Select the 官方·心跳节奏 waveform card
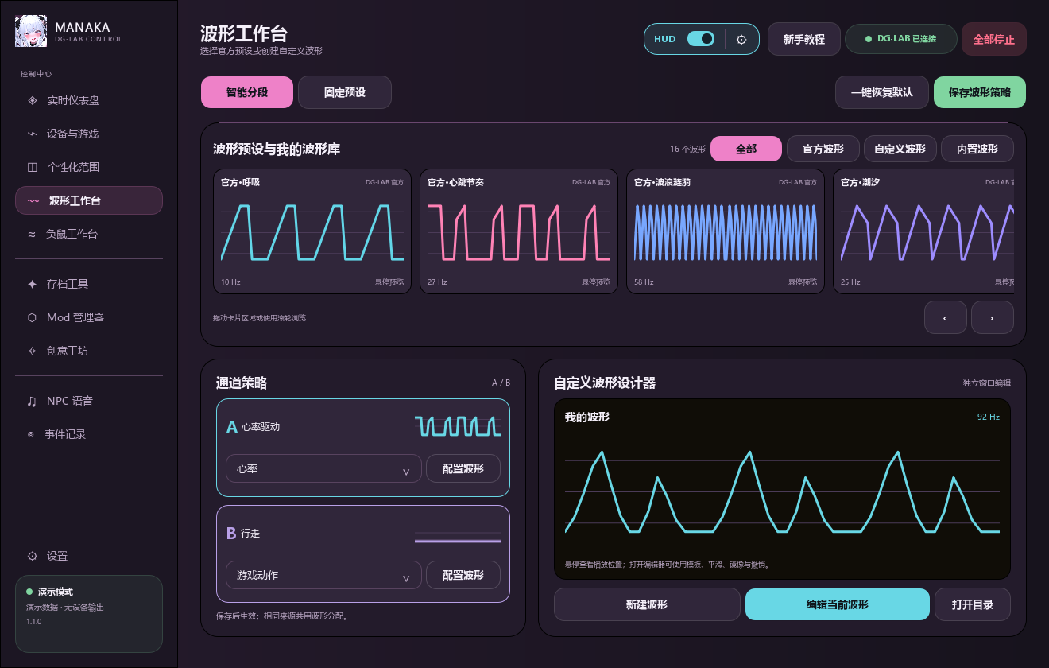Screen dimensions: 1049x668 pyautogui.click(x=519, y=231)
